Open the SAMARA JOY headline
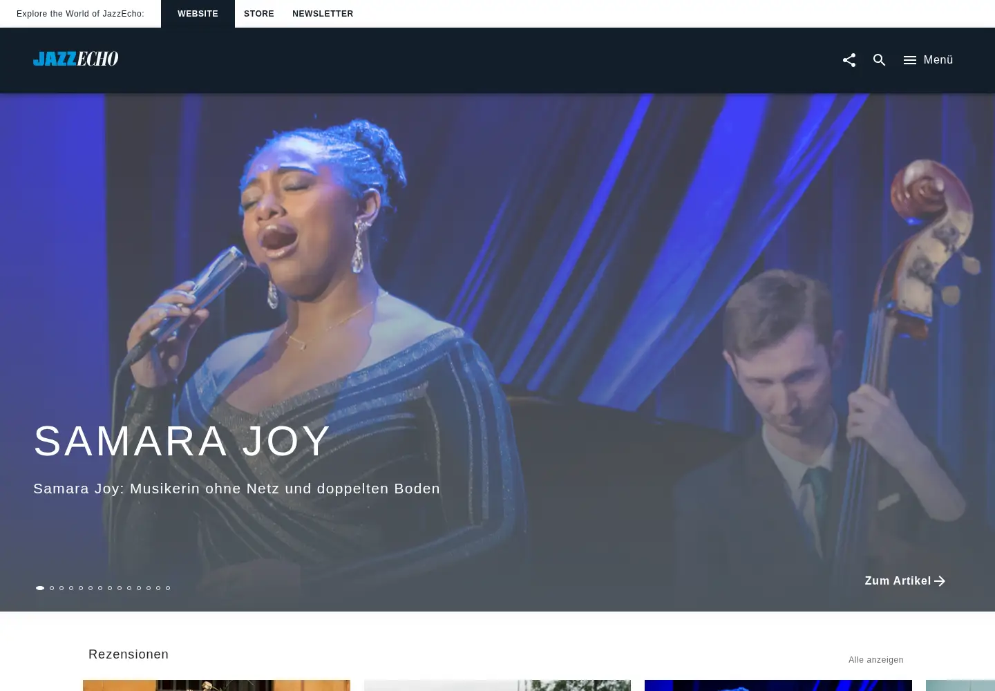Image resolution: width=995 pixels, height=691 pixels. tap(182, 441)
